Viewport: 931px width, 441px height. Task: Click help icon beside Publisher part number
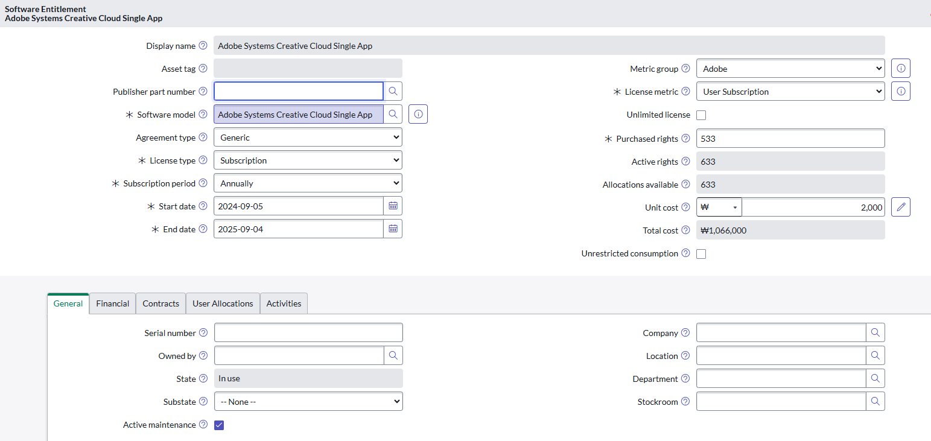pyautogui.click(x=203, y=92)
